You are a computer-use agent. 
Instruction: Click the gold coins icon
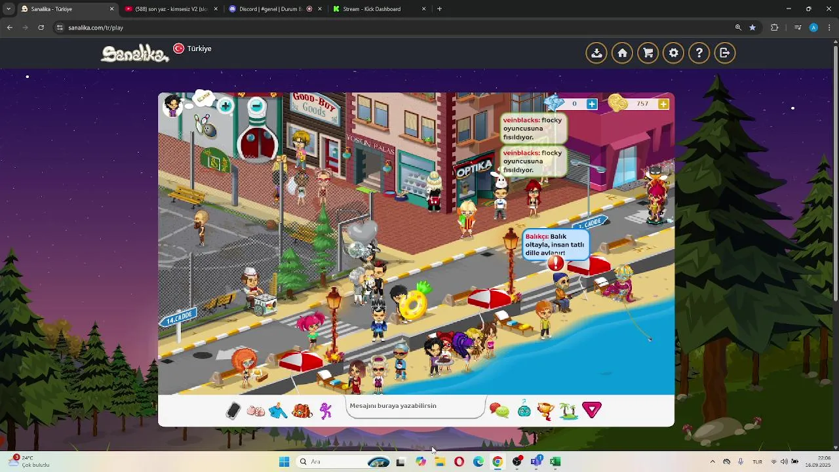[617, 102]
